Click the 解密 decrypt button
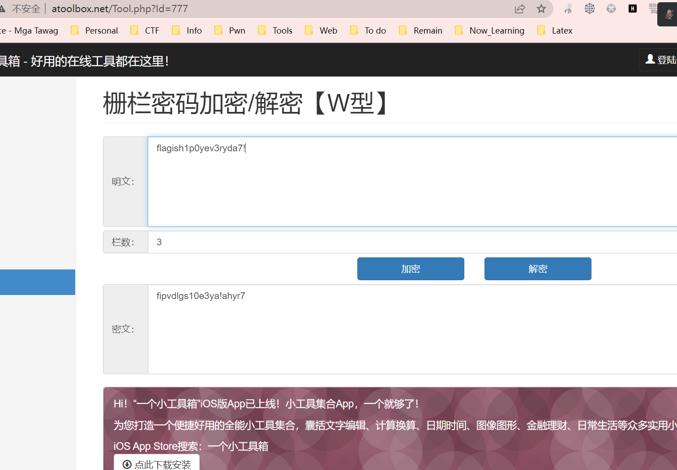Viewport: 677px width, 470px height. pos(538,269)
